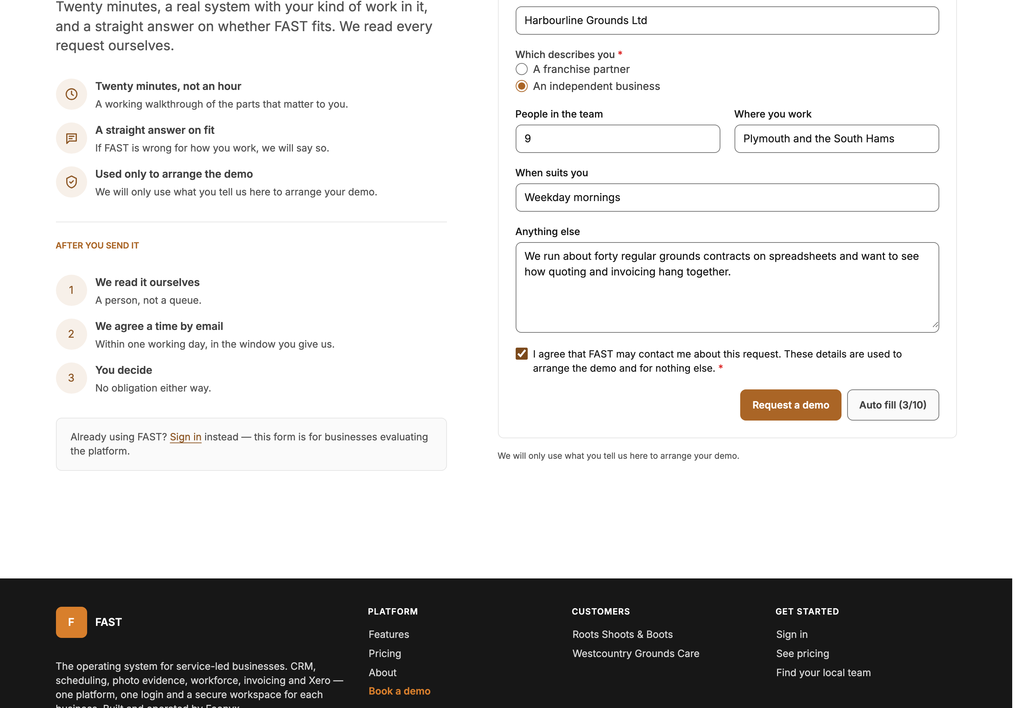Click the step 3 circle badge
Viewport: 1020px width, 708px height.
(71, 377)
